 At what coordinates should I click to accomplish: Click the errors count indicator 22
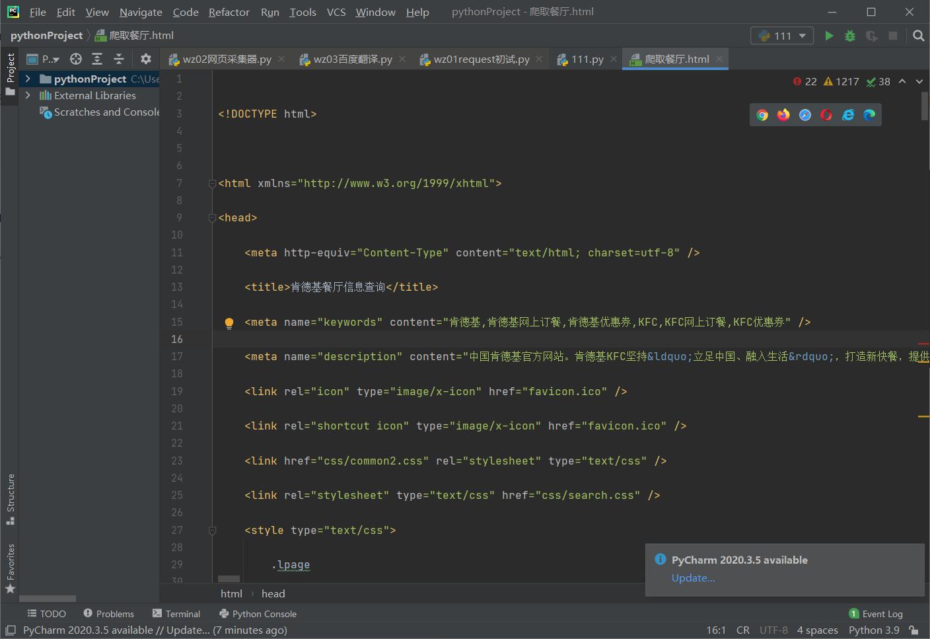tap(805, 81)
